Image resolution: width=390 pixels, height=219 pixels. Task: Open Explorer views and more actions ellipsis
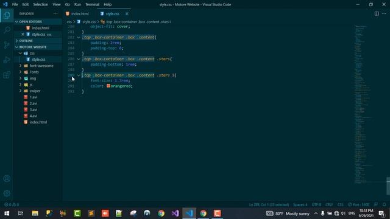[55, 13]
